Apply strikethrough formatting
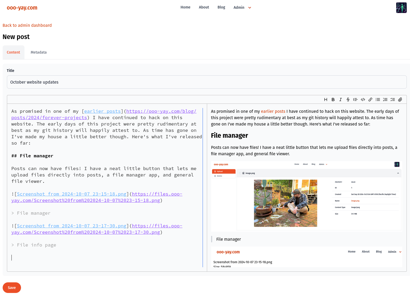 coord(348,100)
